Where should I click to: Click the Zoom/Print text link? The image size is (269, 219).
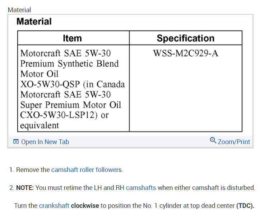tap(234, 142)
